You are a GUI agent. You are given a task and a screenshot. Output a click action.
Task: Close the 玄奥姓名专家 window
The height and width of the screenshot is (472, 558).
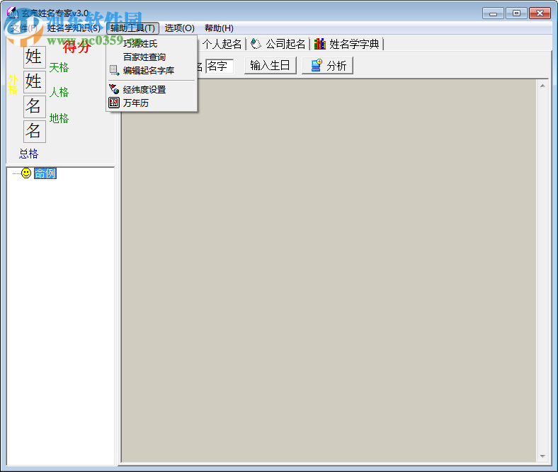coord(540,13)
